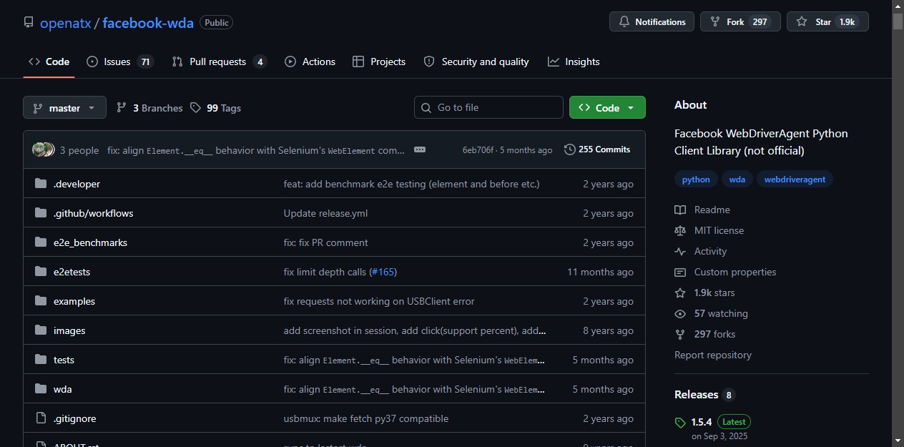This screenshot has height=447, width=904.
Task: Open the e2etests folder
Action: click(x=72, y=272)
